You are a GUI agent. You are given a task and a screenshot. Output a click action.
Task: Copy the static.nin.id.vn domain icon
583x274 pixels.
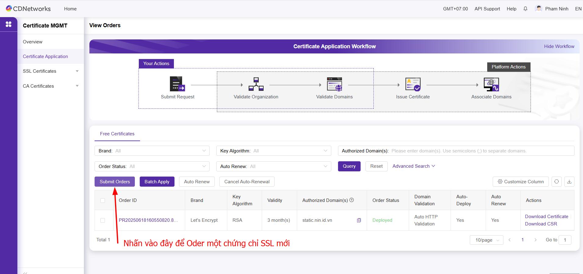pyautogui.click(x=359, y=220)
